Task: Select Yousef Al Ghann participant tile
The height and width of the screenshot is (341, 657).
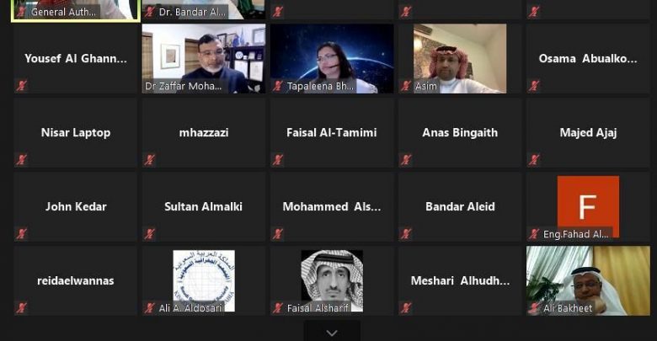Action: 76,59
